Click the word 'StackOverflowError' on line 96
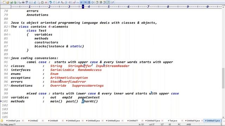 [68, 82]
